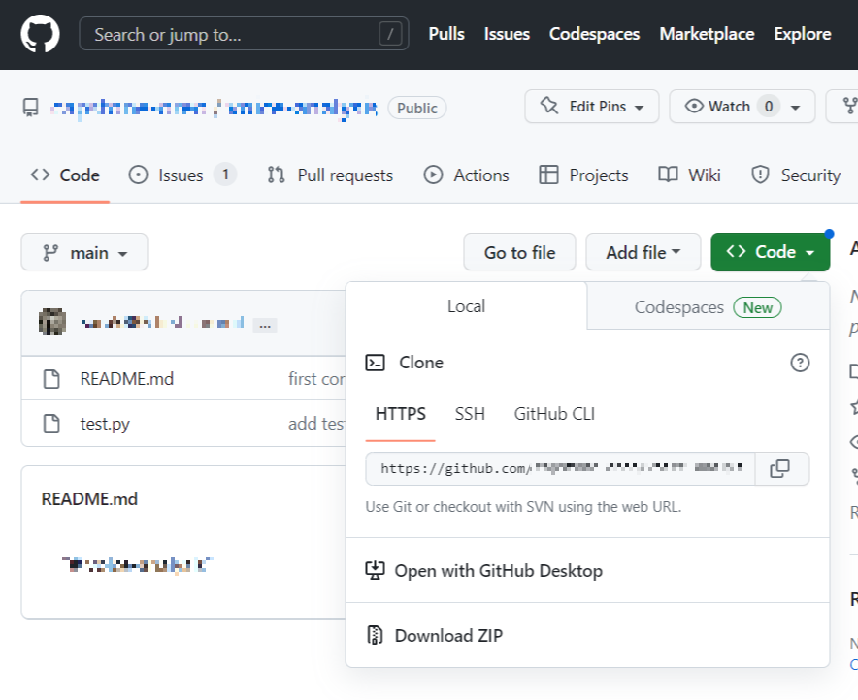Open Issues in the top navigation bar
Screen dimensions: 858x700
coord(507,34)
